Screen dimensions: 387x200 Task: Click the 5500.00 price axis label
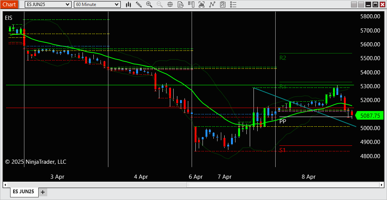pos(370,58)
